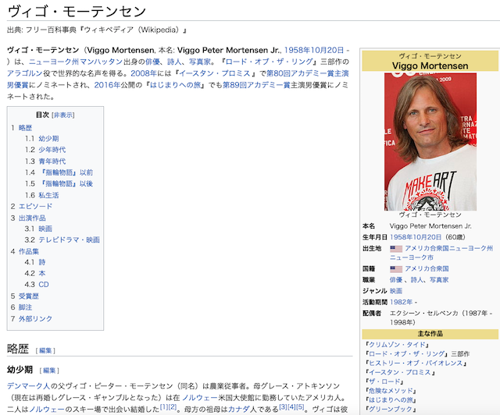Screen dimensions: 500x415
Task: Open カナダ link in 幼少期 paragraph
Action: click(x=239, y=410)
